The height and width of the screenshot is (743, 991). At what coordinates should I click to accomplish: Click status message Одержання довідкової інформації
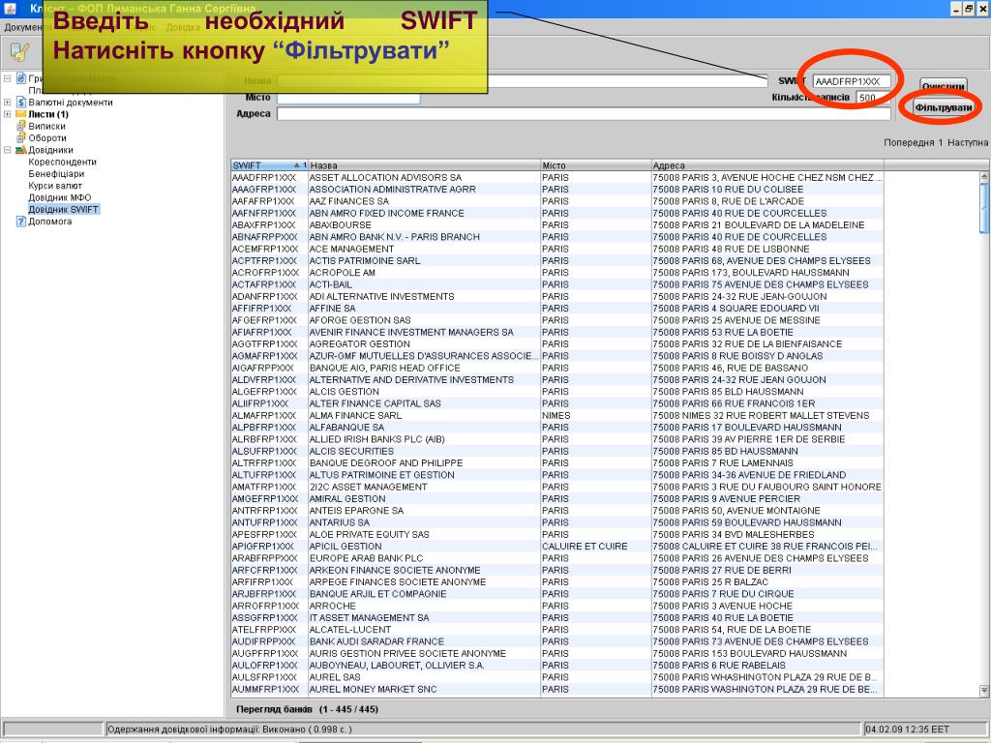pyautogui.click(x=229, y=729)
